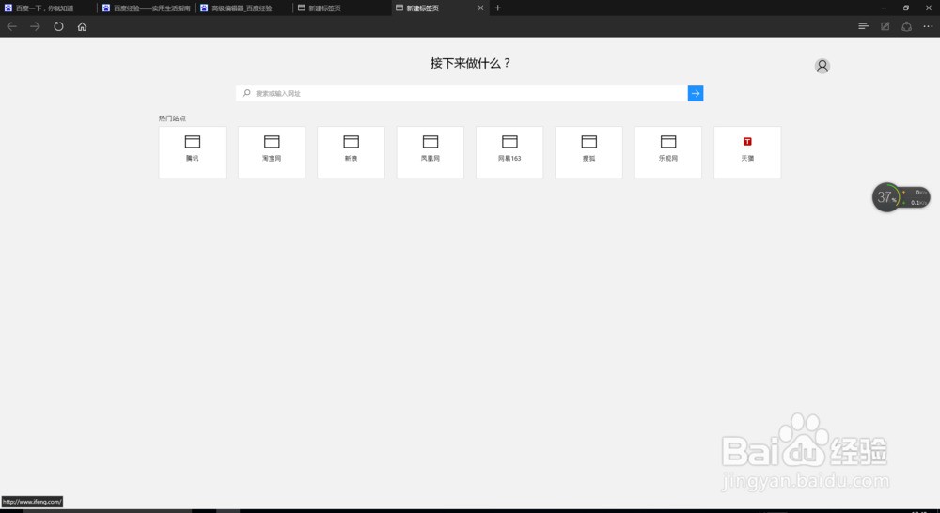Open the Hub reading list icon
The height and width of the screenshot is (513, 940).
click(863, 26)
